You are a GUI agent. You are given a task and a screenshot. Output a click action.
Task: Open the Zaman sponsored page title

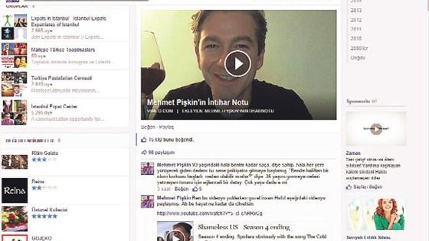[353, 153]
